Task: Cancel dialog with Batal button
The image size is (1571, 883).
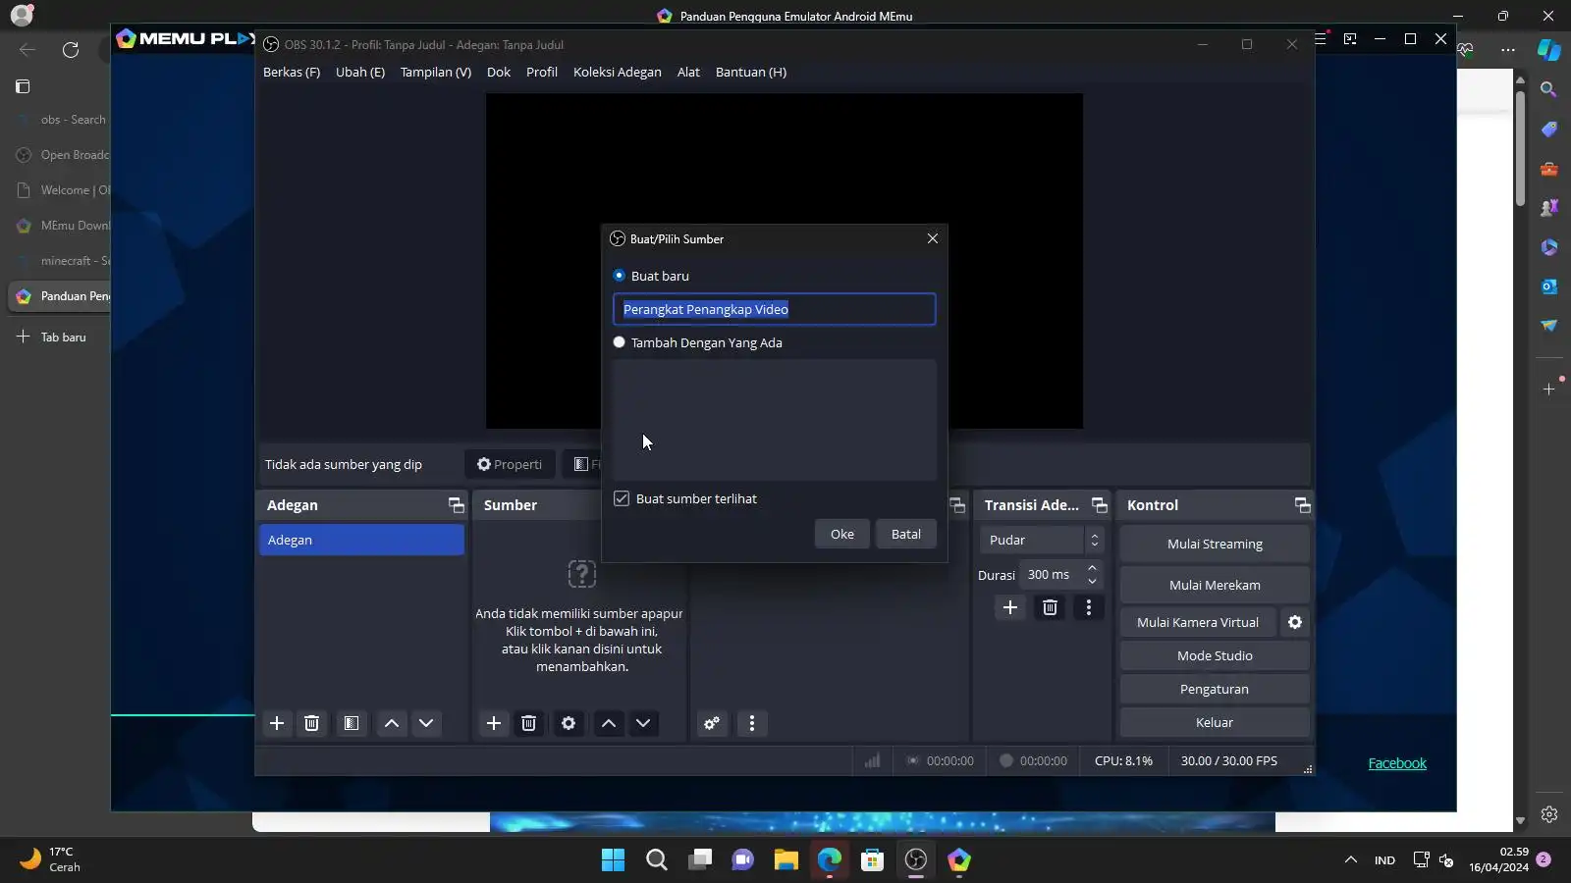Action: [906, 534]
